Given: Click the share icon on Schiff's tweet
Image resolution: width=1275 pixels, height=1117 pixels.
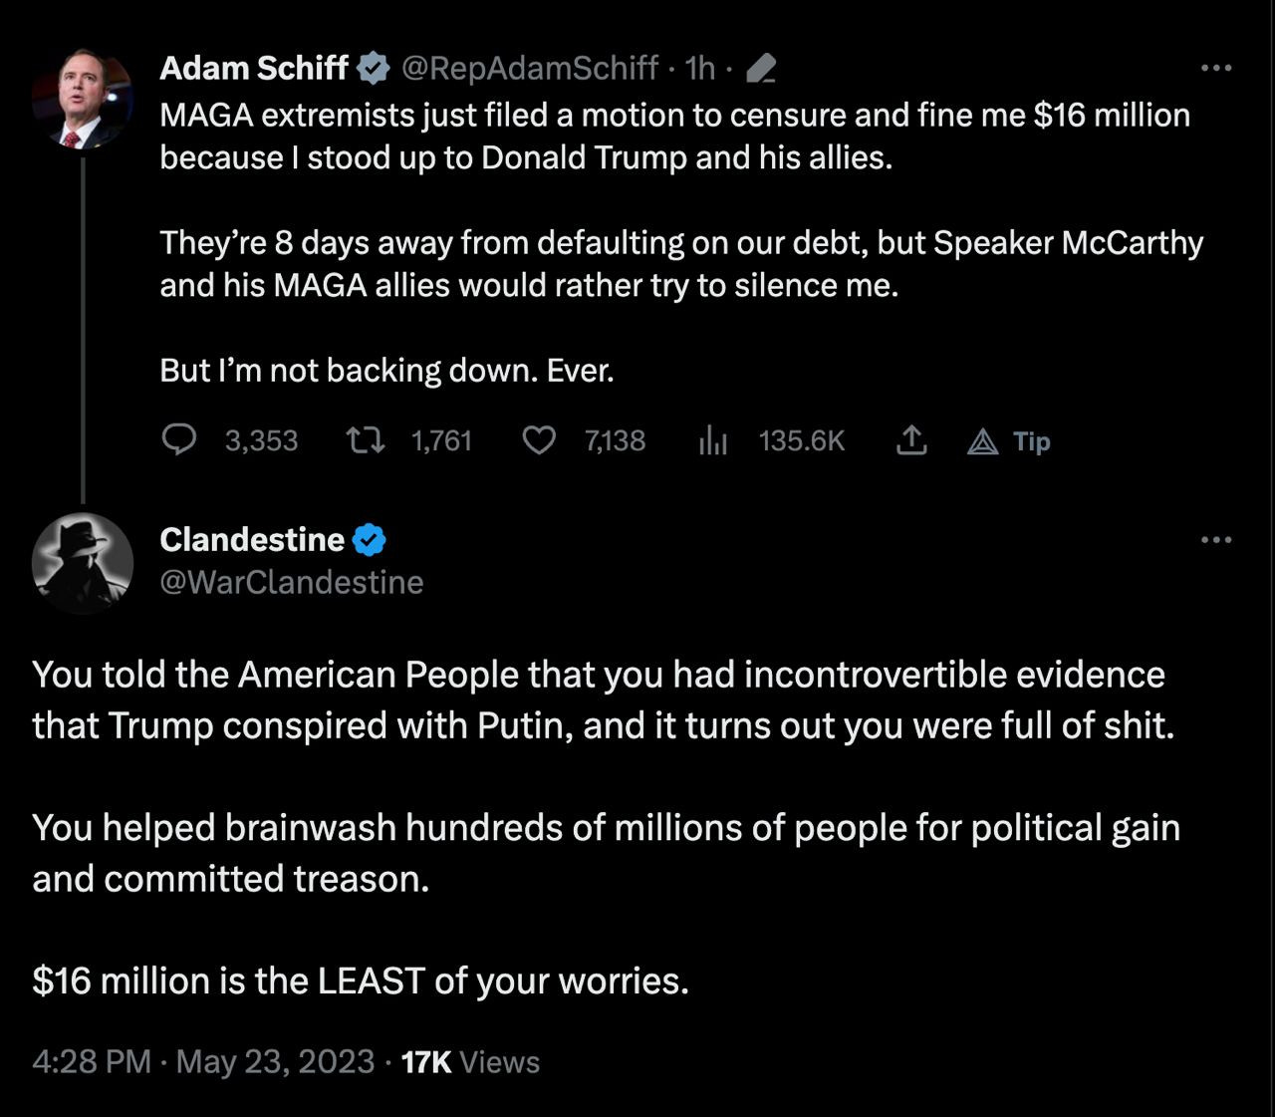Looking at the screenshot, I should pos(910,440).
